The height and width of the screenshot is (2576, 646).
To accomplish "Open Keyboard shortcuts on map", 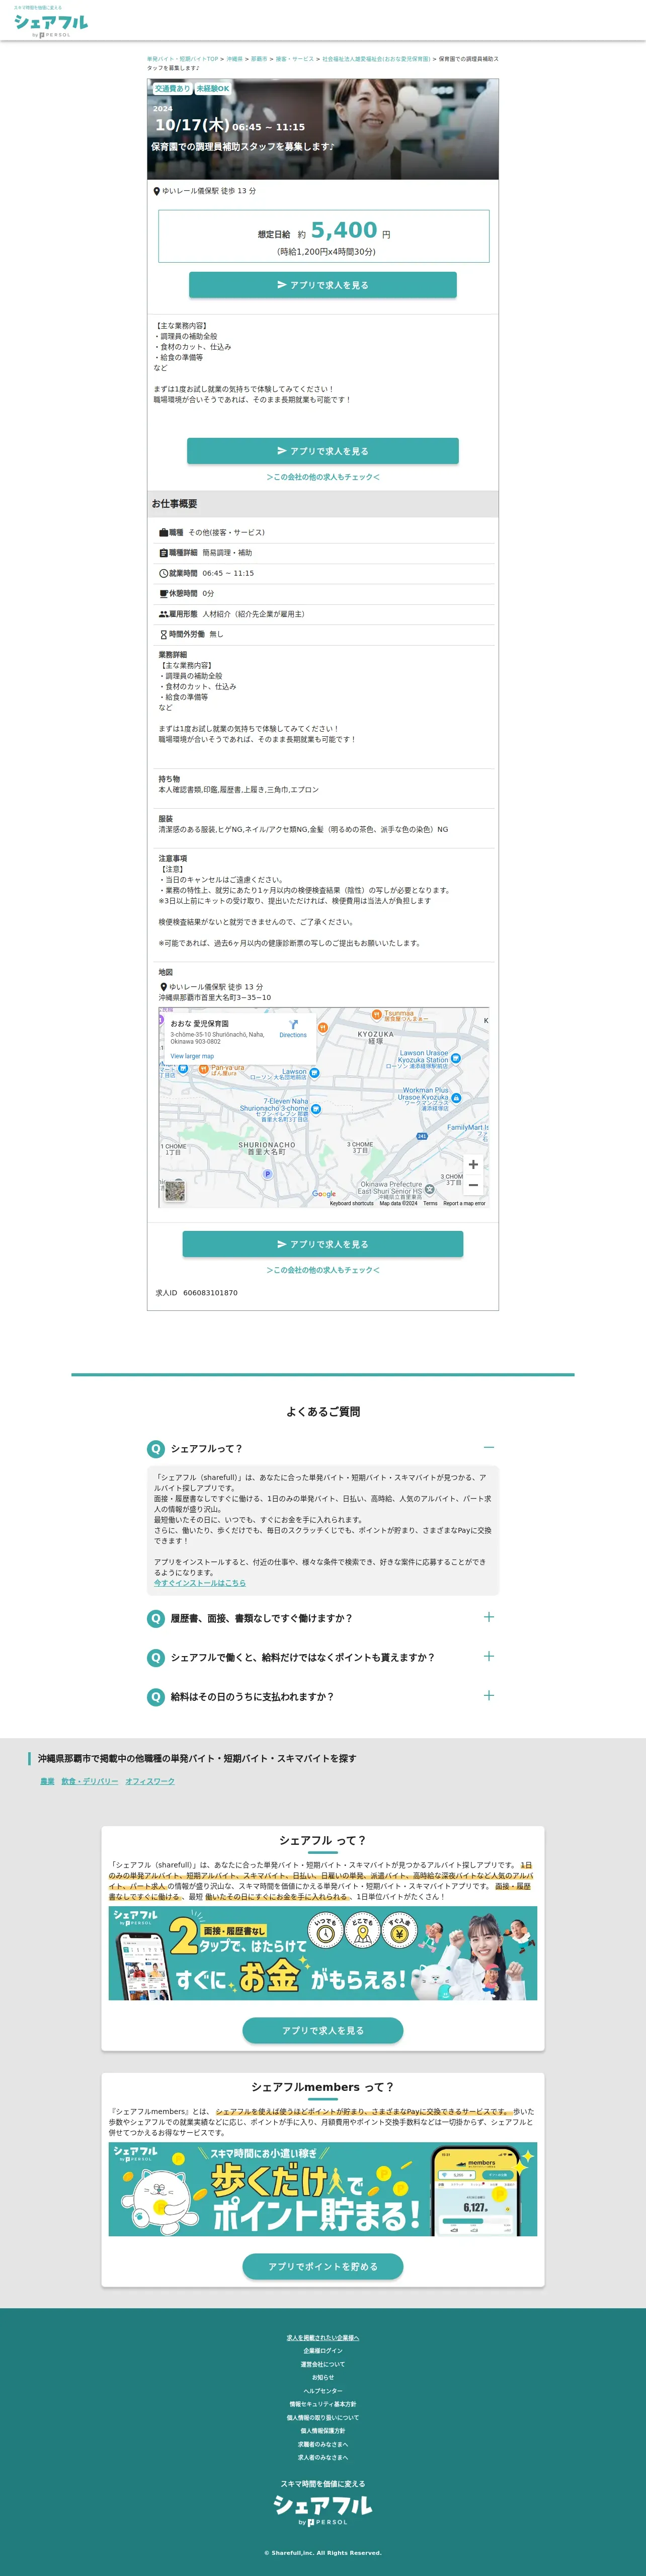I will tap(351, 1203).
